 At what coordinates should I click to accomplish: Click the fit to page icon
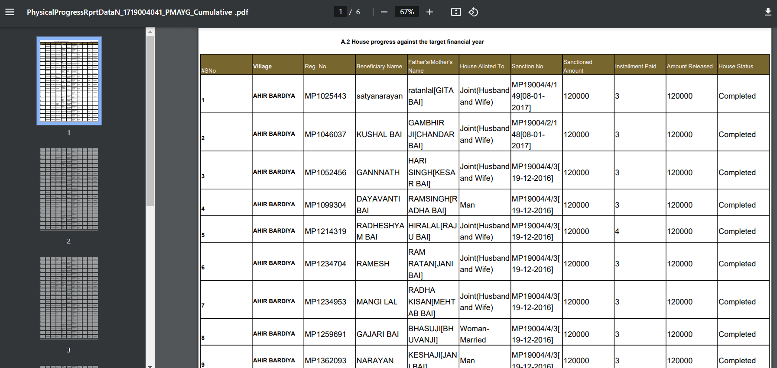[x=456, y=12]
